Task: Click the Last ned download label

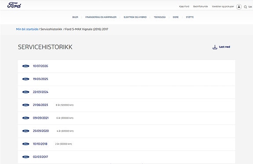Action: (224, 47)
